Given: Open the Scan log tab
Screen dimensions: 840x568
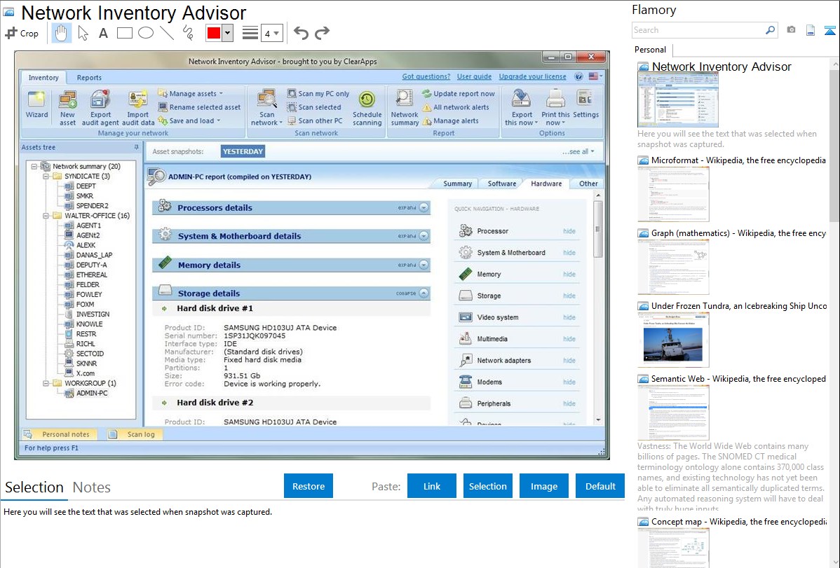Looking at the screenshot, I should (x=135, y=434).
